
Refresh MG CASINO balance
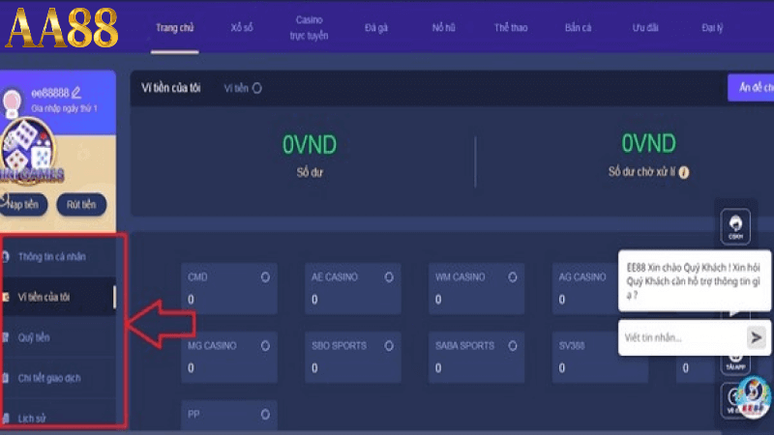click(265, 346)
